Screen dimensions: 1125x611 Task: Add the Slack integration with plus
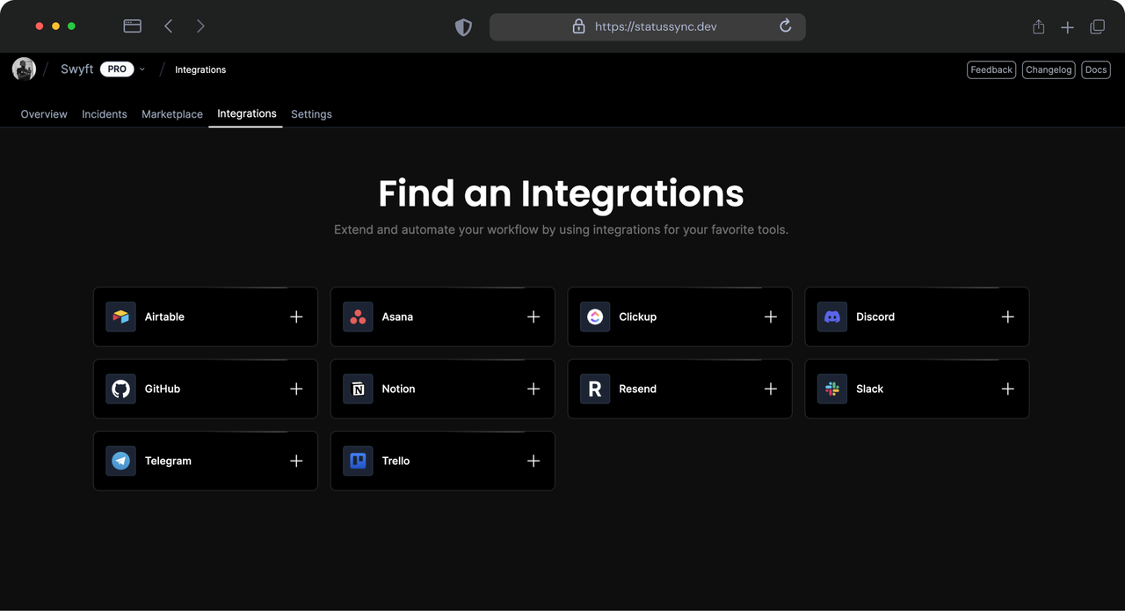(1008, 389)
